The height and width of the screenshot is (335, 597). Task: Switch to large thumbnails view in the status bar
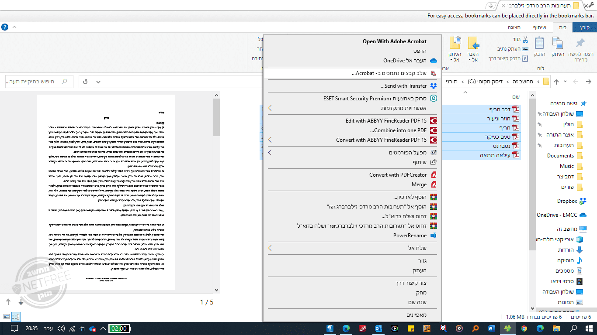tap(7, 317)
